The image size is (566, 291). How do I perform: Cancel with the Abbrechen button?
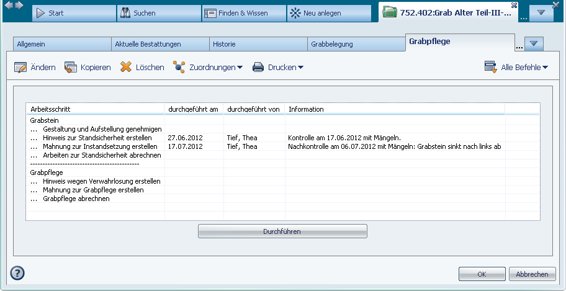point(532,274)
